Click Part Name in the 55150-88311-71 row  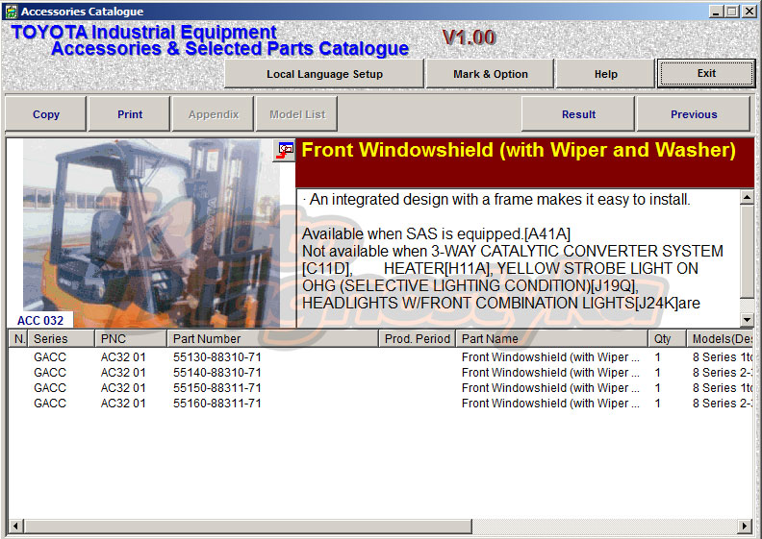pos(550,388)
